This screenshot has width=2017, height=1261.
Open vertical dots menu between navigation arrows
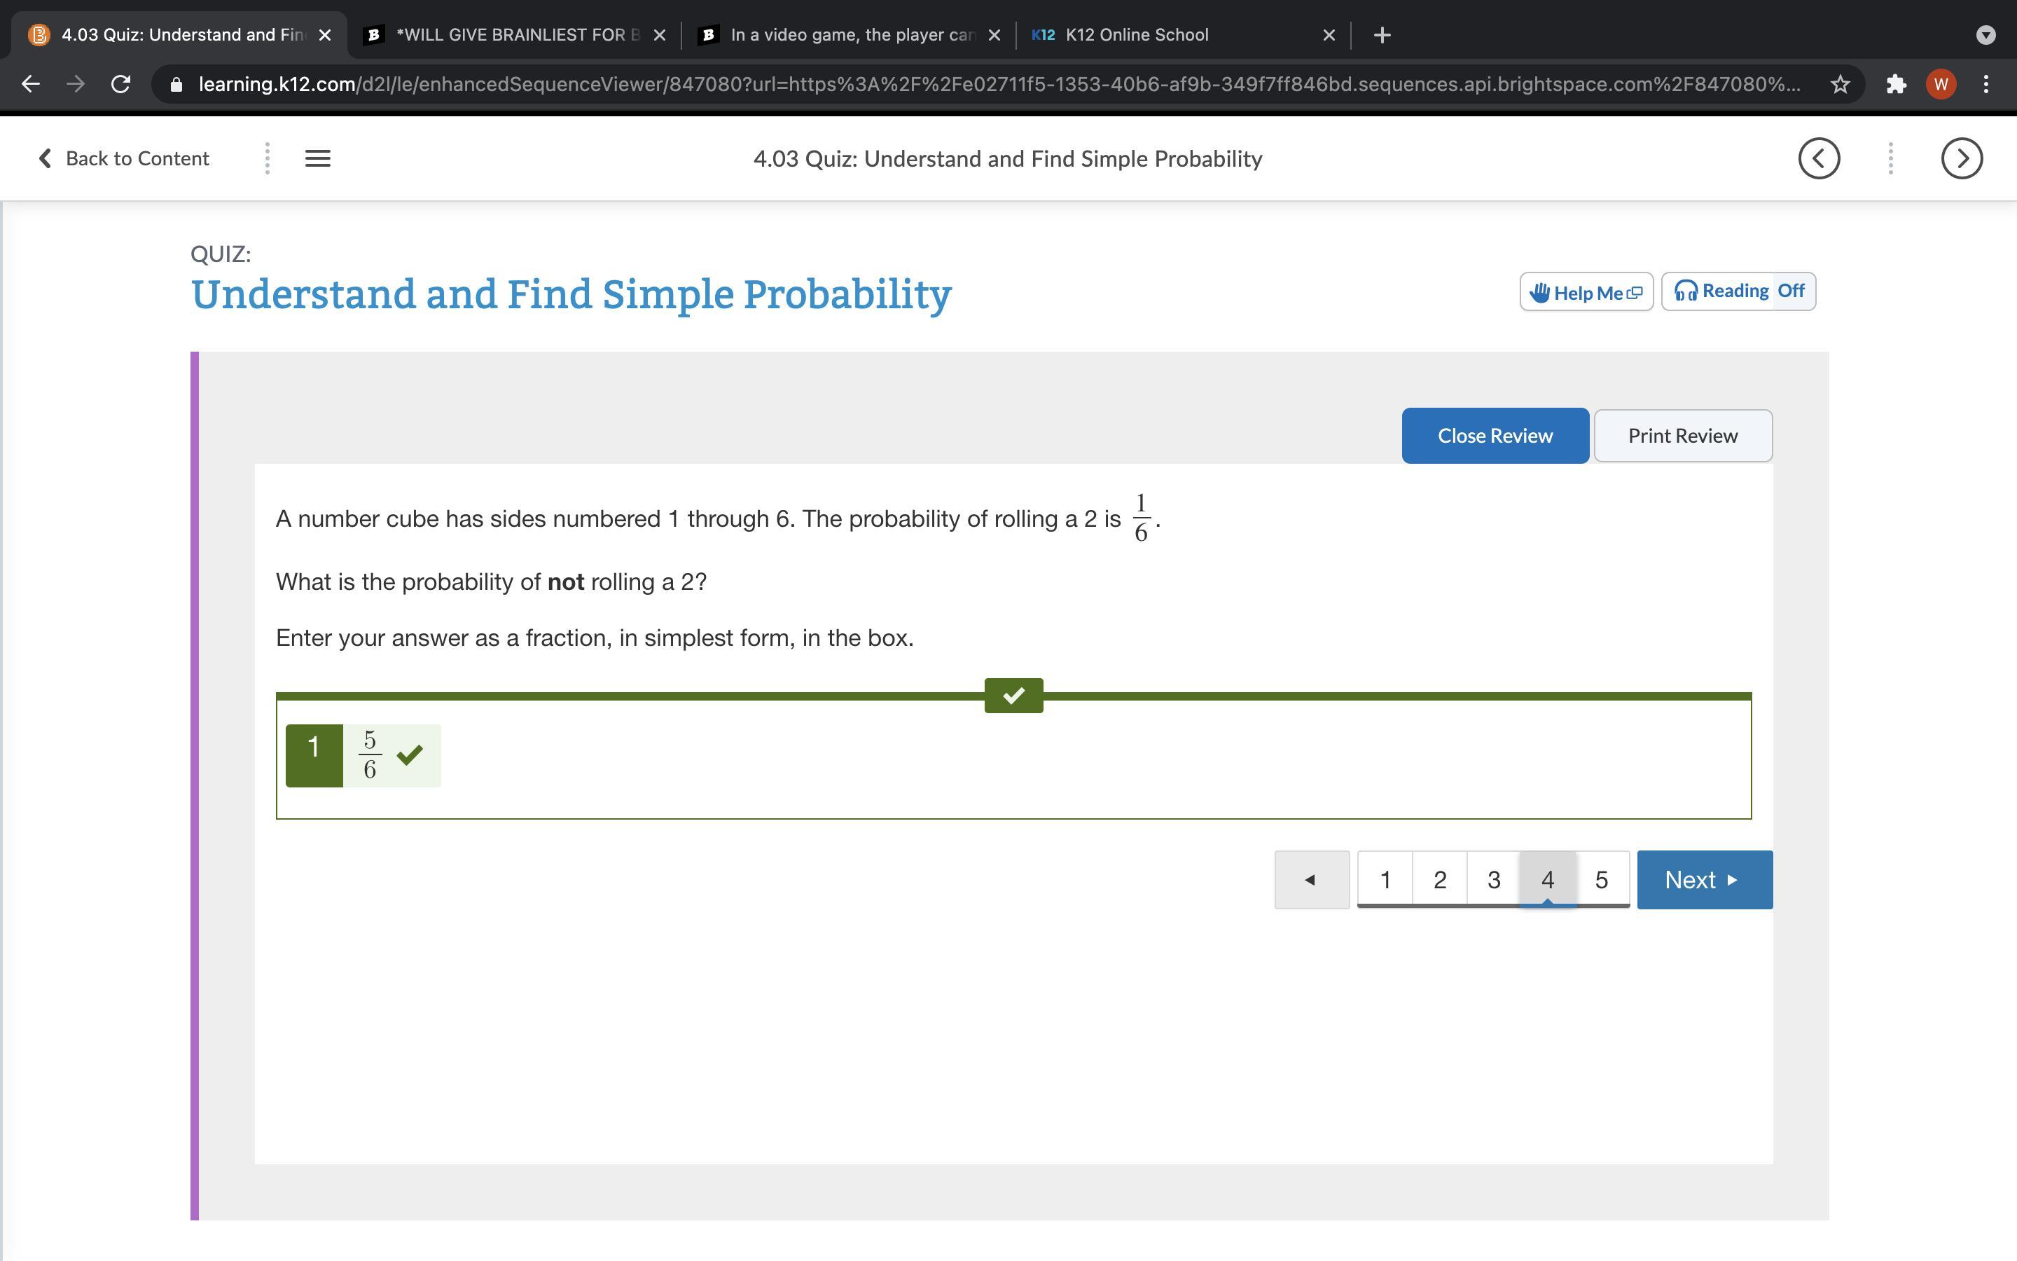(1890, 158)
